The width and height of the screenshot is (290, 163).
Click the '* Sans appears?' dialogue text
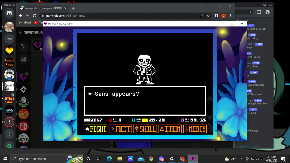point(113,94)
